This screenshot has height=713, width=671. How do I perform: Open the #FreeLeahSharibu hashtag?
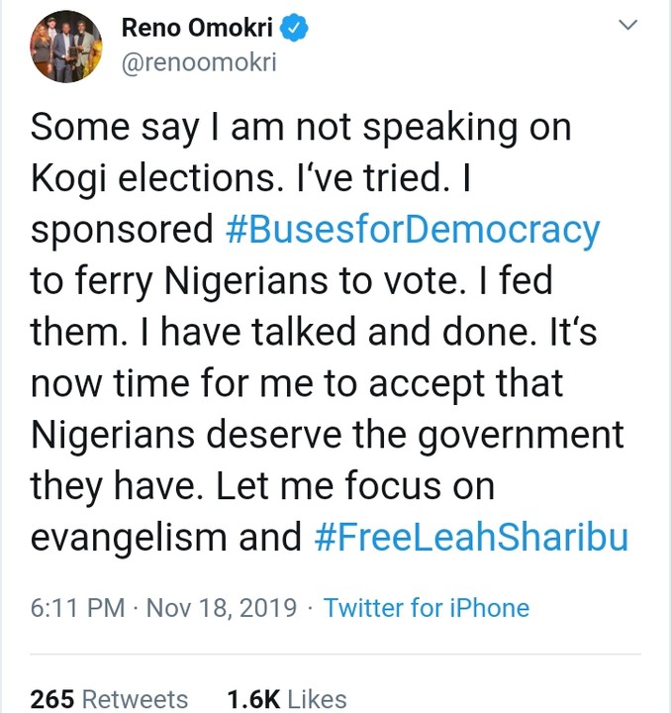(470, 538)
